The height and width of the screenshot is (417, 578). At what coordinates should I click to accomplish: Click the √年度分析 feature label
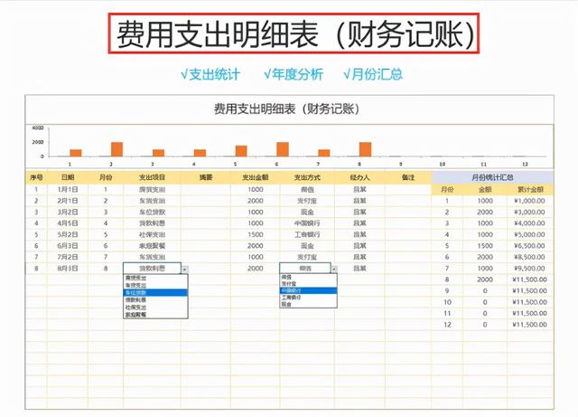point(294,74)
